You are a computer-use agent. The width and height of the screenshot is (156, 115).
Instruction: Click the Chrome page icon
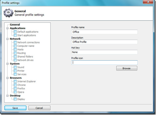click(x=15, y=85)
